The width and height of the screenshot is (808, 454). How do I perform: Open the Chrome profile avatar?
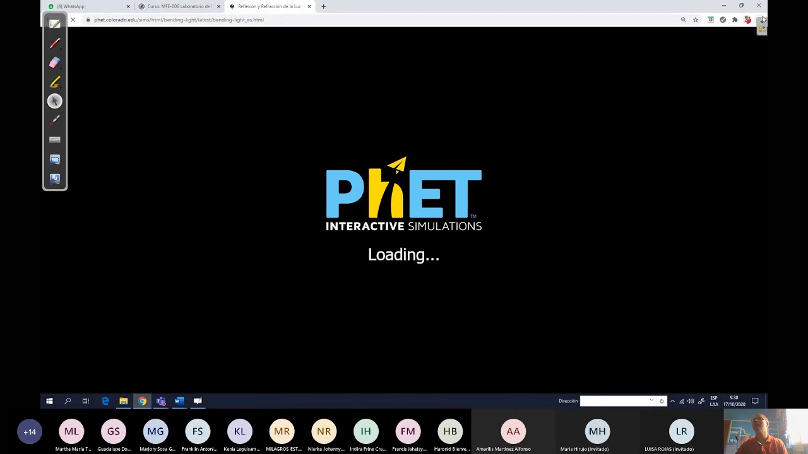747,20
